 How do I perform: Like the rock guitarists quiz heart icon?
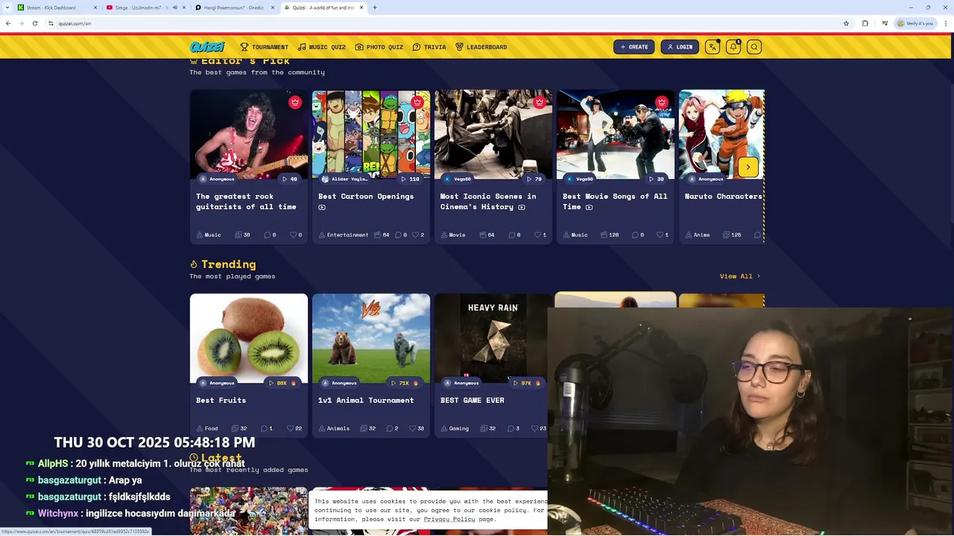pos(293,234)
